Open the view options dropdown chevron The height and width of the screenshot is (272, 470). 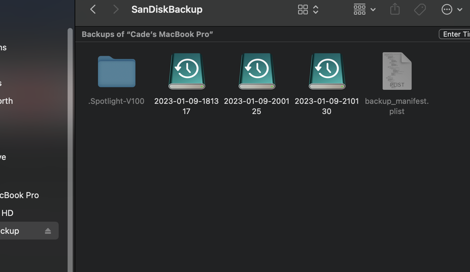click(x=316, y=9)
